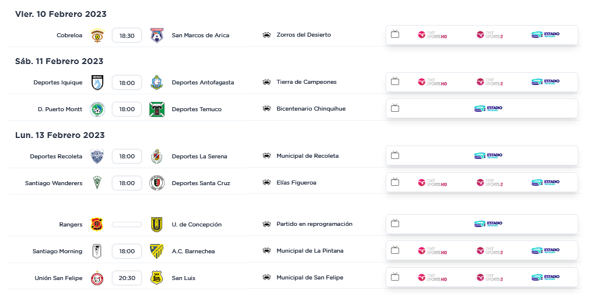The image size is (594, 294).
Task: Click San Marcos de Arica crest
Action: (x=156, y=36)
